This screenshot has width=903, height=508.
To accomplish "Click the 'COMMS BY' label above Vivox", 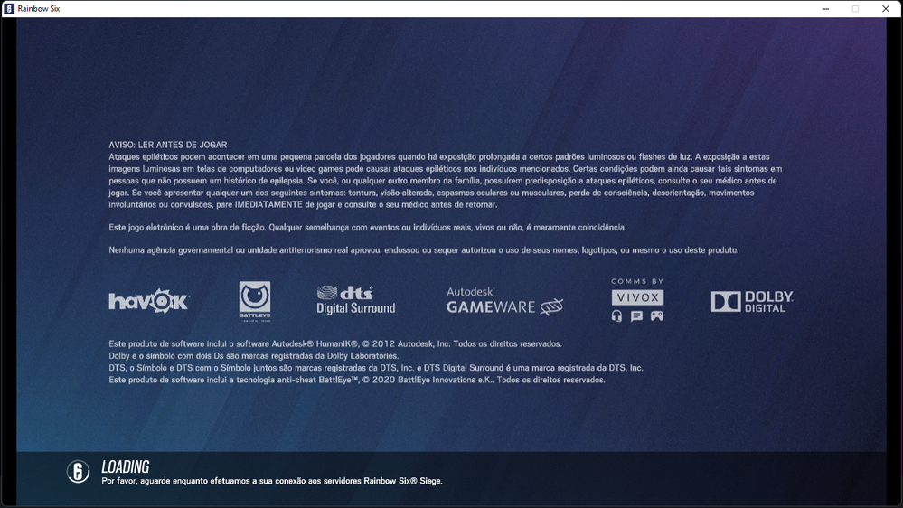I will 637,282.
